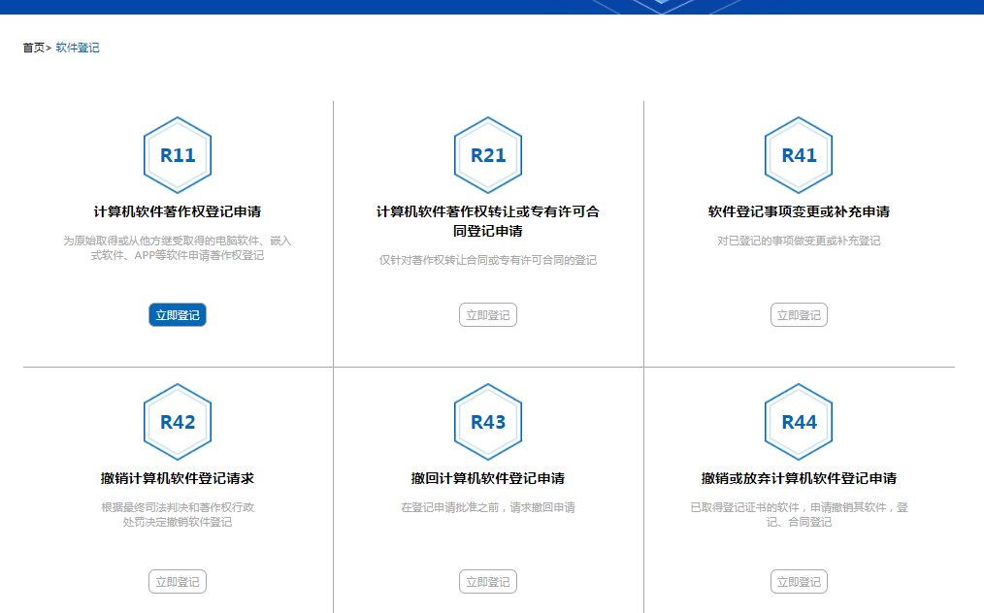Click 立即登记 under 计算机软件著作权登记申请

(178, 314)
